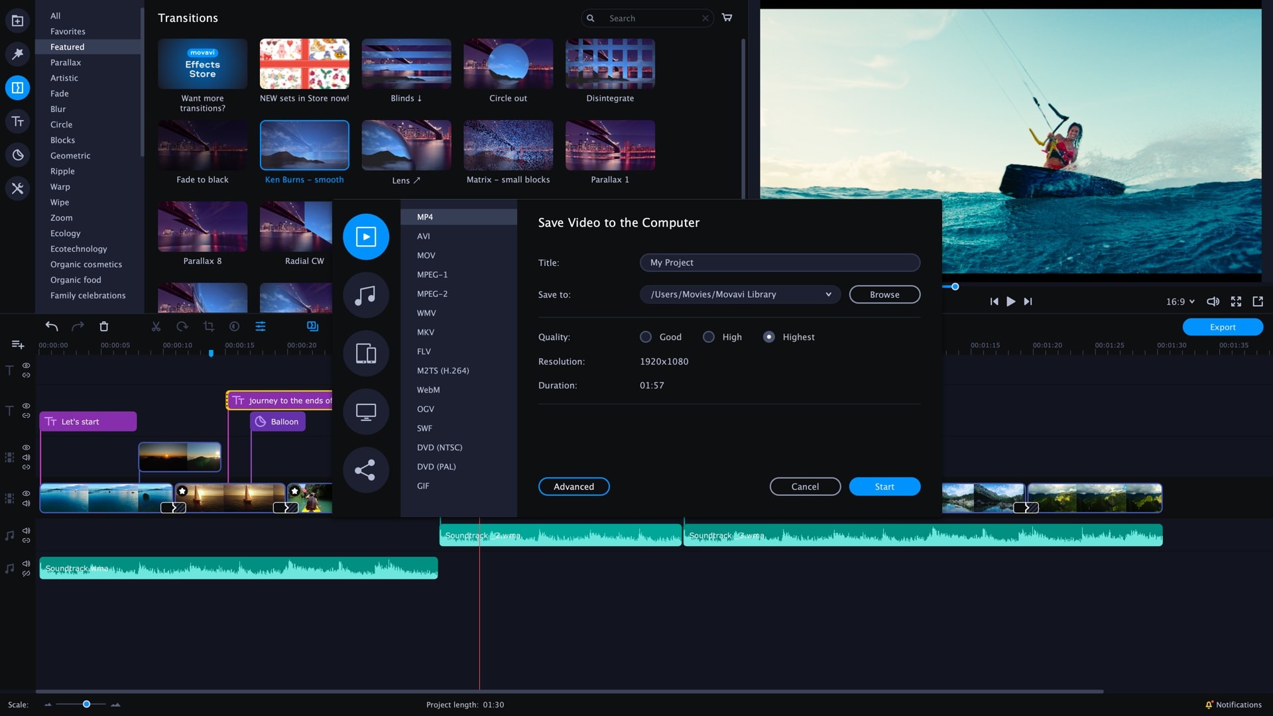The image size is (1273, 716).
Task: Enable Highest quality radio button
Action: pos(768,337)
